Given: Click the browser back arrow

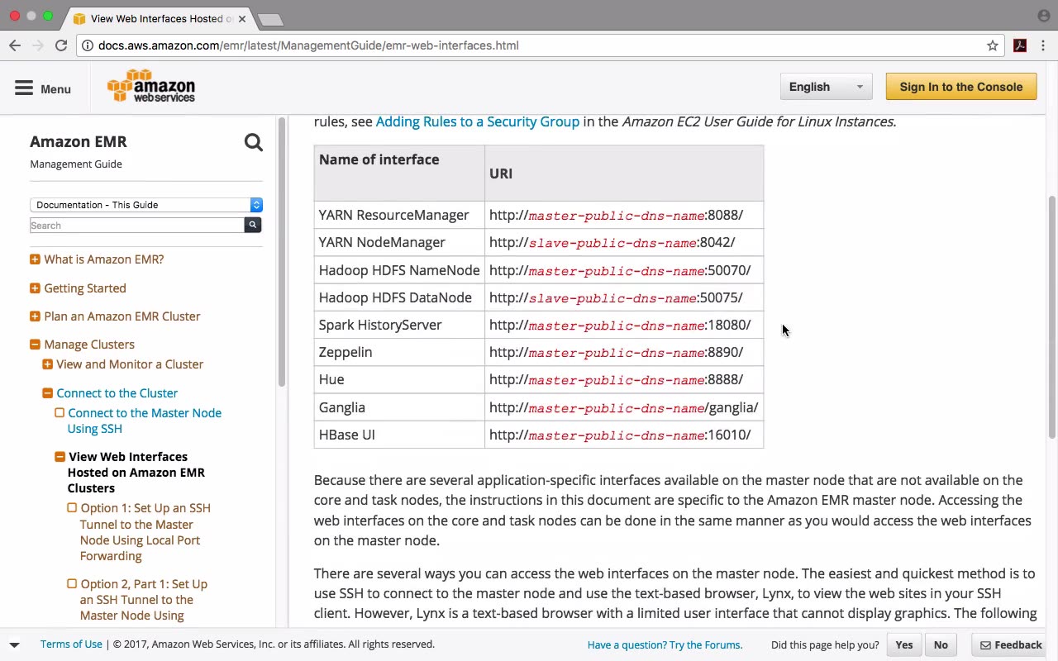Looking at the screenshot, I should coord(15,45).
